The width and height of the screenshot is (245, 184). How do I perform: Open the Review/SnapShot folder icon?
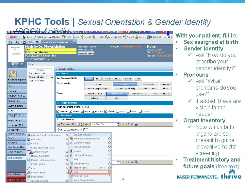point(13,74)
